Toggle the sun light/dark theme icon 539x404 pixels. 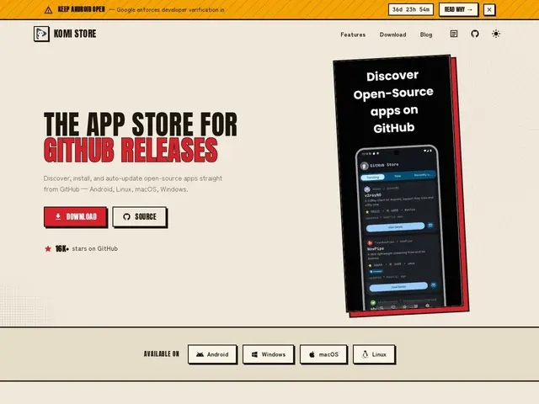click(x=496, y=34)
